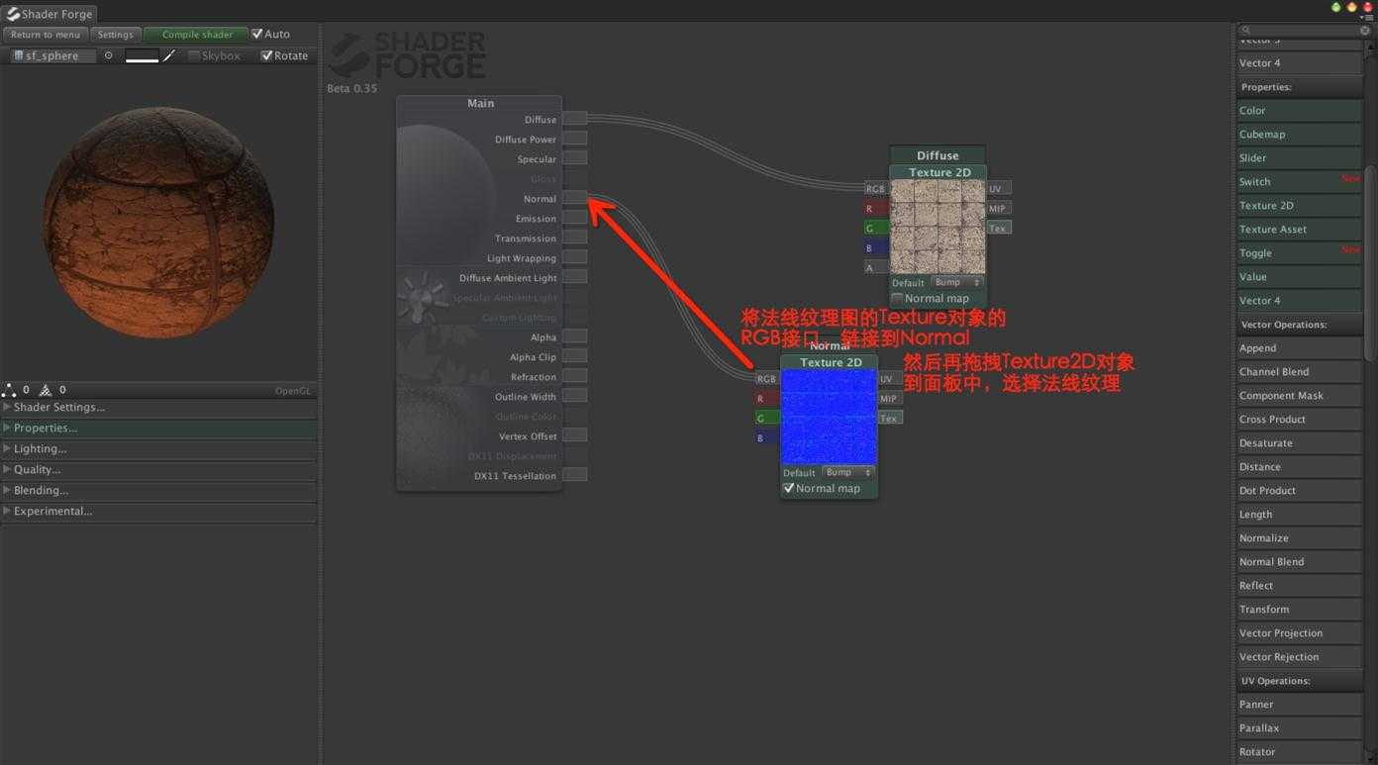Click the Vertex Offset input connector
The width and height of the screenshot is (1378, 765).
(574, 435)
